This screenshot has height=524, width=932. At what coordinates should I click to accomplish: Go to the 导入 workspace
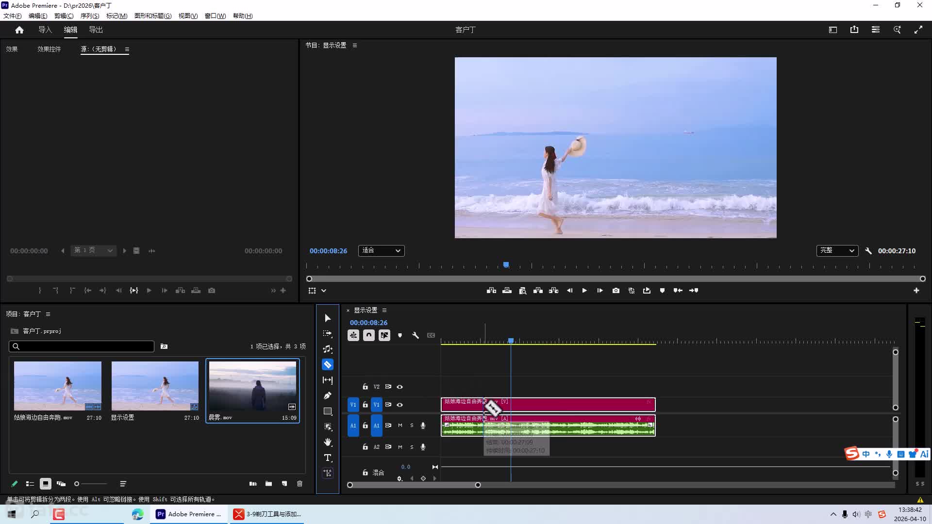pos(45,30)
